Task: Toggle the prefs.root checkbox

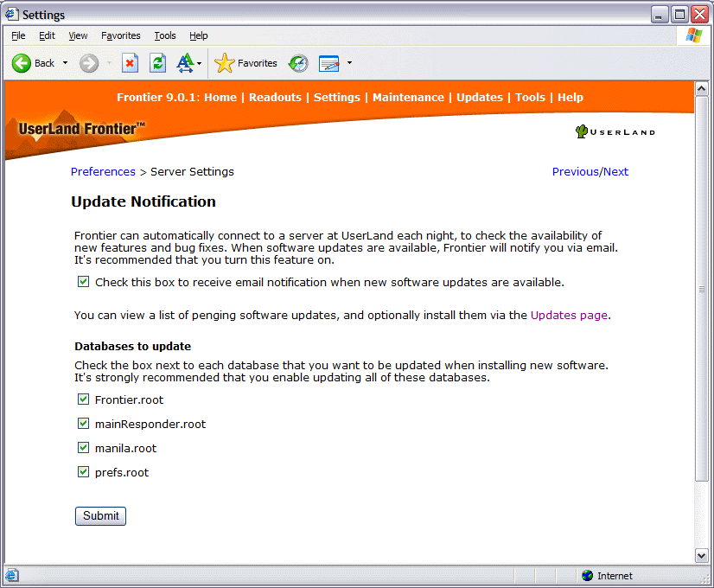Action: [x=83, y=472]
